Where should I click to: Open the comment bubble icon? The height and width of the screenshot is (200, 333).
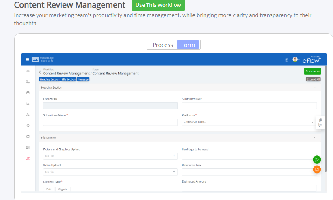click(320, 125)
